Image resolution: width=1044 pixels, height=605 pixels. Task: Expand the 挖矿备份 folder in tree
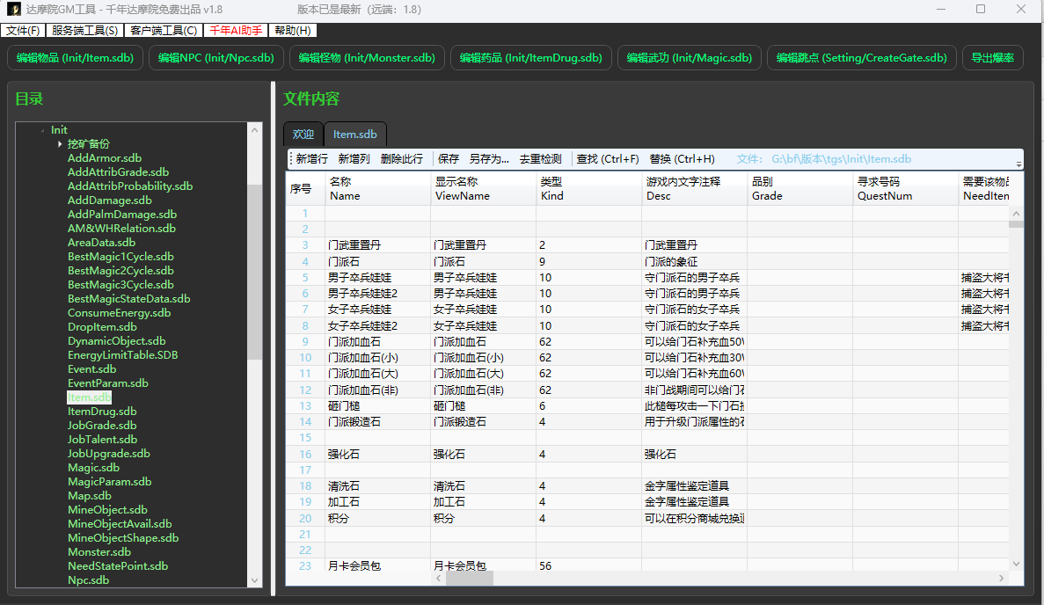pos(60,144)
